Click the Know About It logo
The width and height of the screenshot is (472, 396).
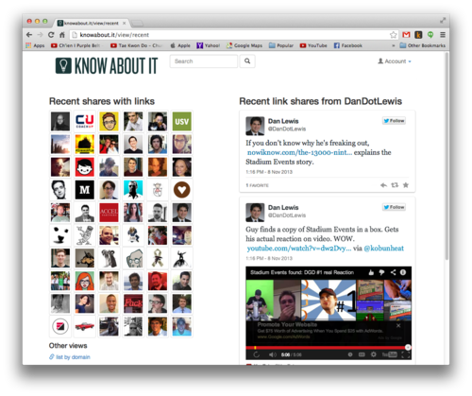coord(107,65)
